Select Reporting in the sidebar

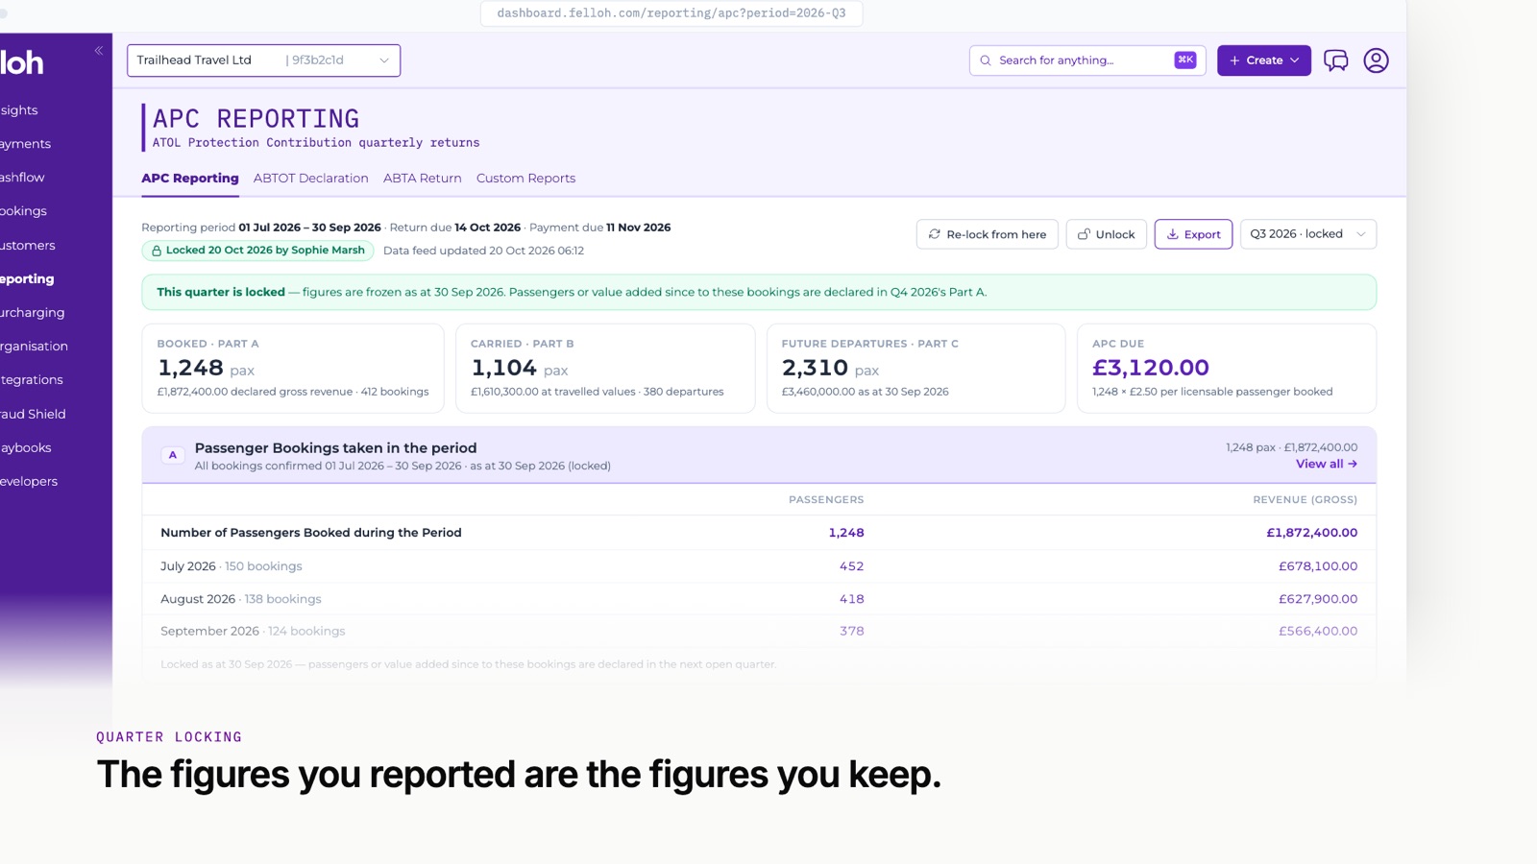coord(27,279)
